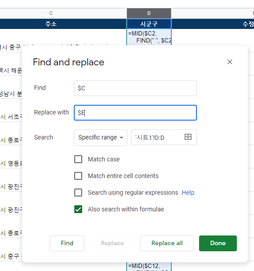Uncheck Also search within formulae
Image resolution: width=254 pixels, height=271 pixels.
click(x=78, y=209)
